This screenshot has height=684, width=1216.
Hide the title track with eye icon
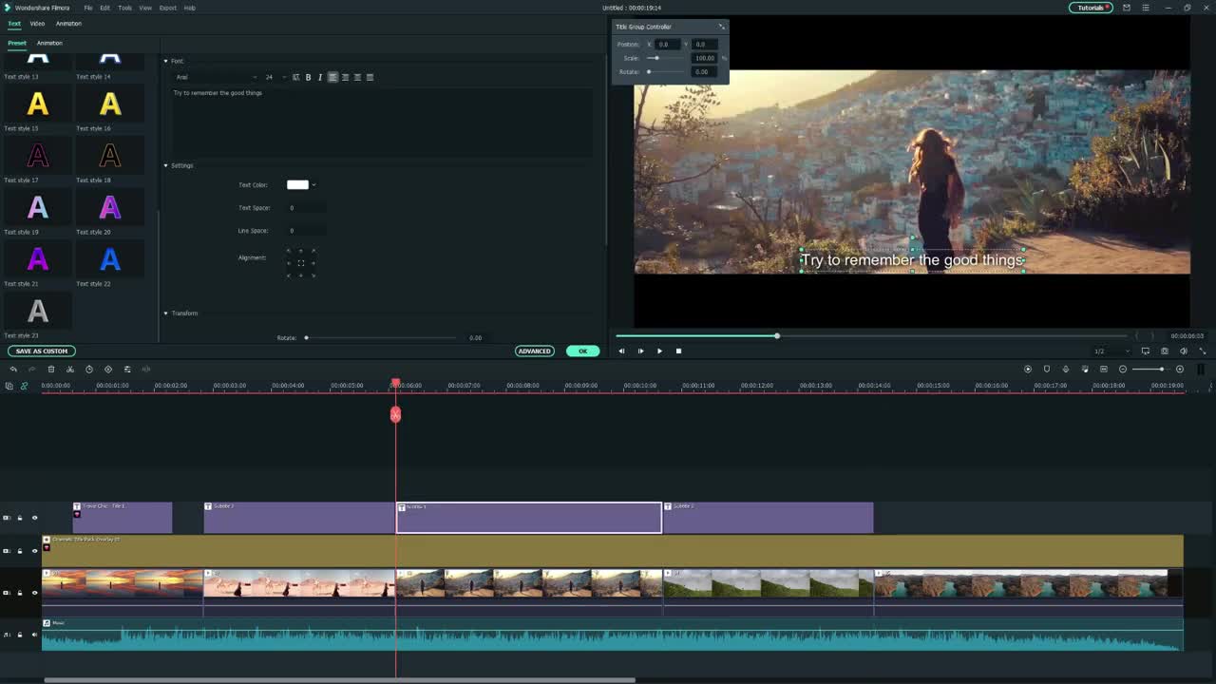(34, 518)
